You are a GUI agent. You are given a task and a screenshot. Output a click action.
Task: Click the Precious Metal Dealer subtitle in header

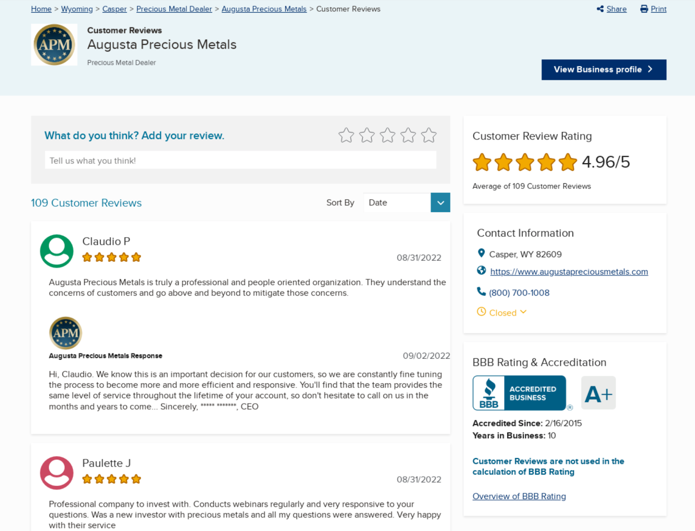(x=122, y=63)
